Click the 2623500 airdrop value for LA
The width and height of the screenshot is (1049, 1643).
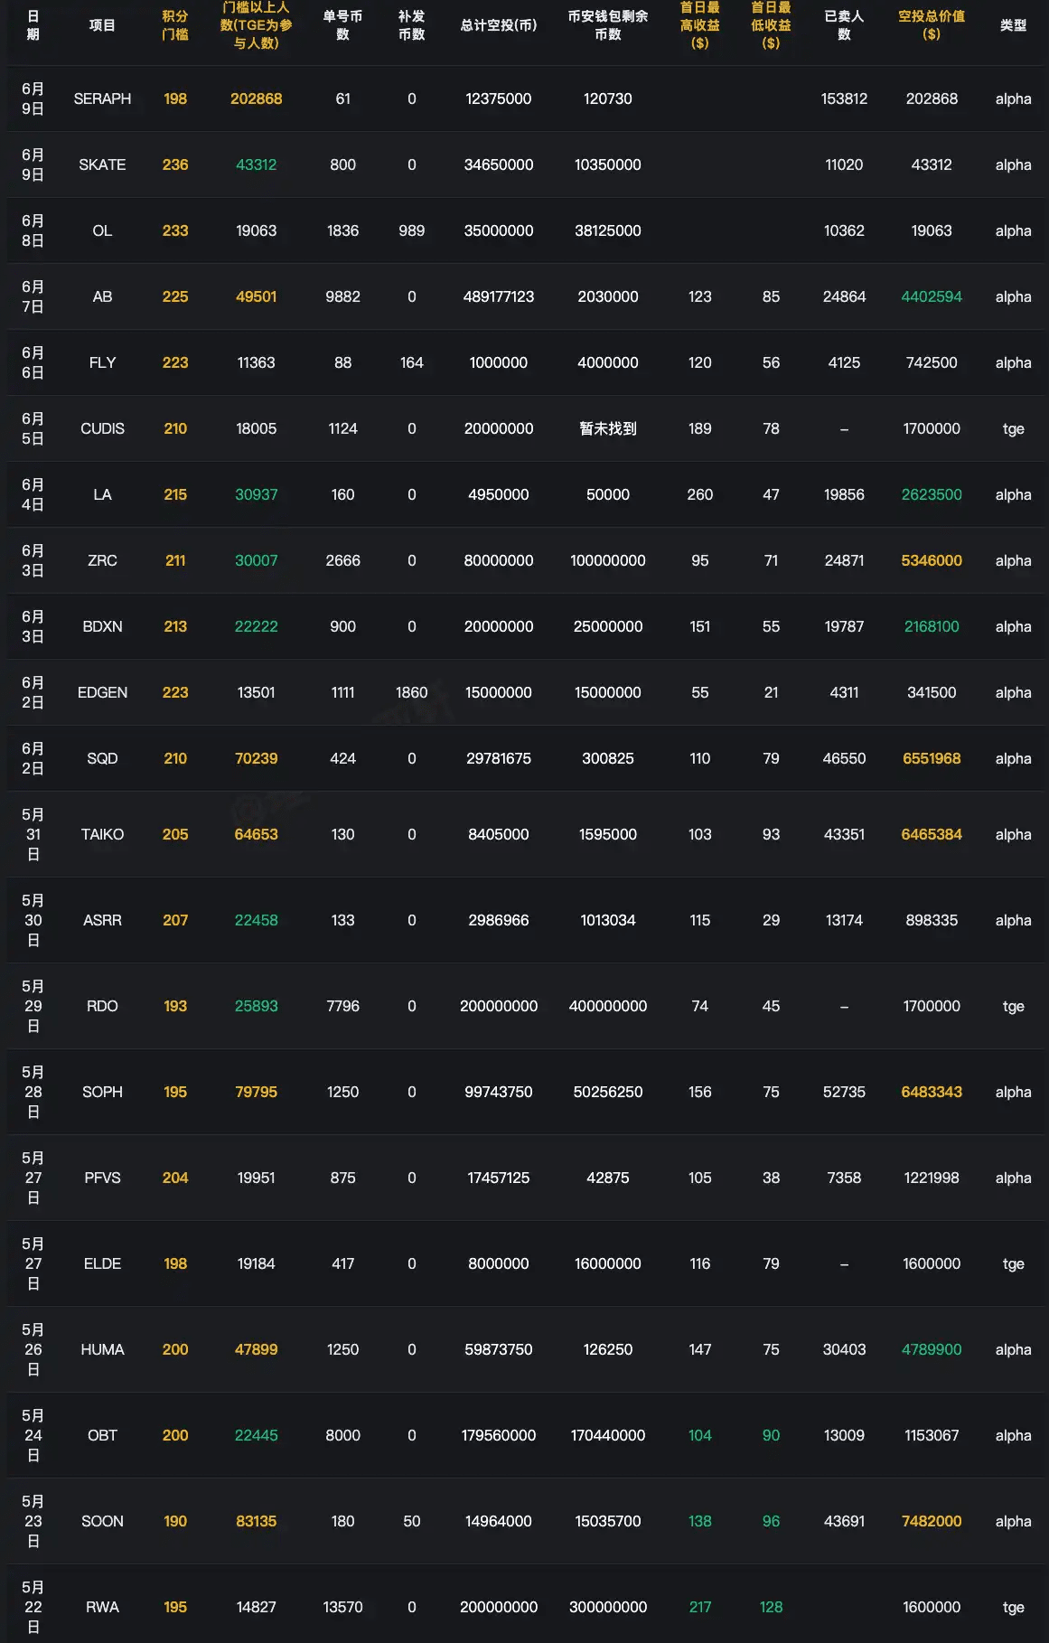pos(932,494)
